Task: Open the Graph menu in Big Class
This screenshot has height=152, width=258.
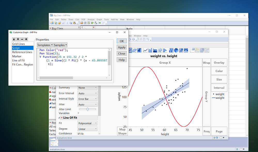Action: point(99,19)
